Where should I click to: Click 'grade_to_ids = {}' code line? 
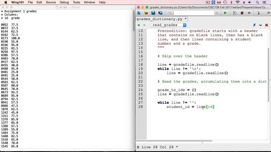click(177, 90)
